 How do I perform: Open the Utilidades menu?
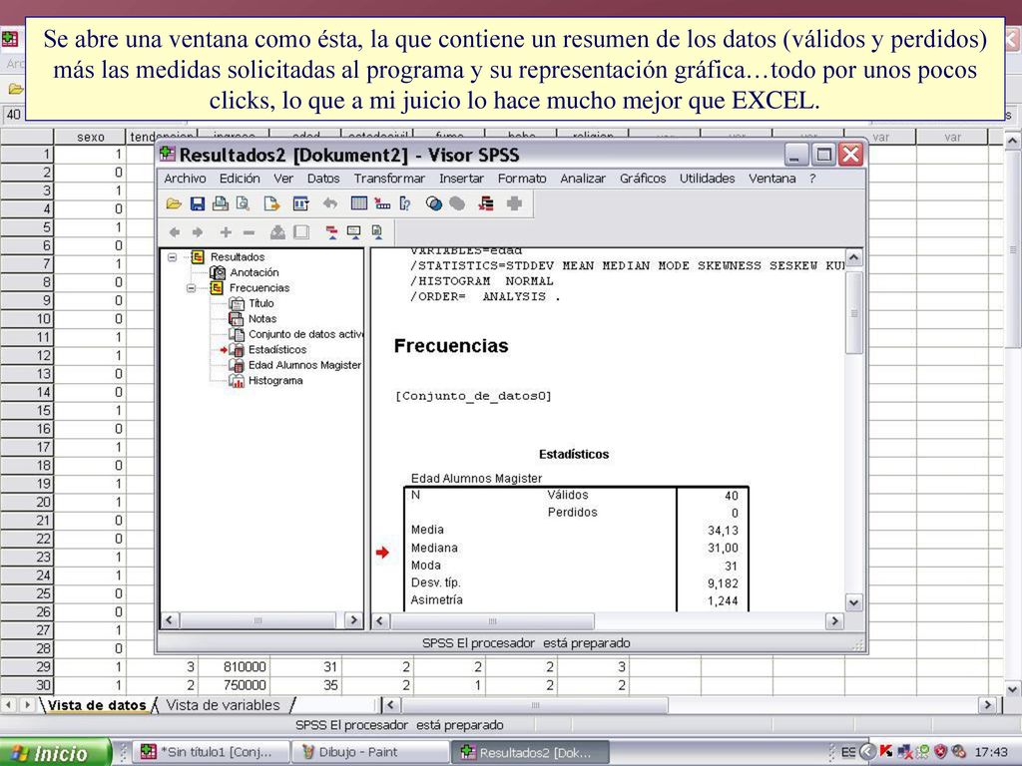pos(708,179)
